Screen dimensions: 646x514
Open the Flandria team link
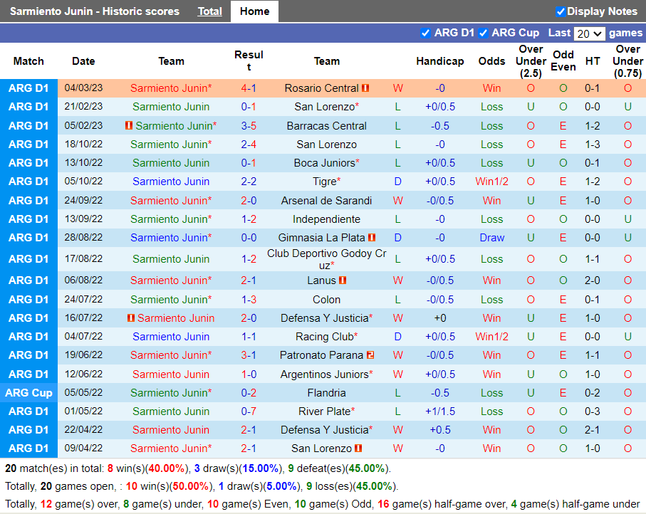(x=326, y=393)
